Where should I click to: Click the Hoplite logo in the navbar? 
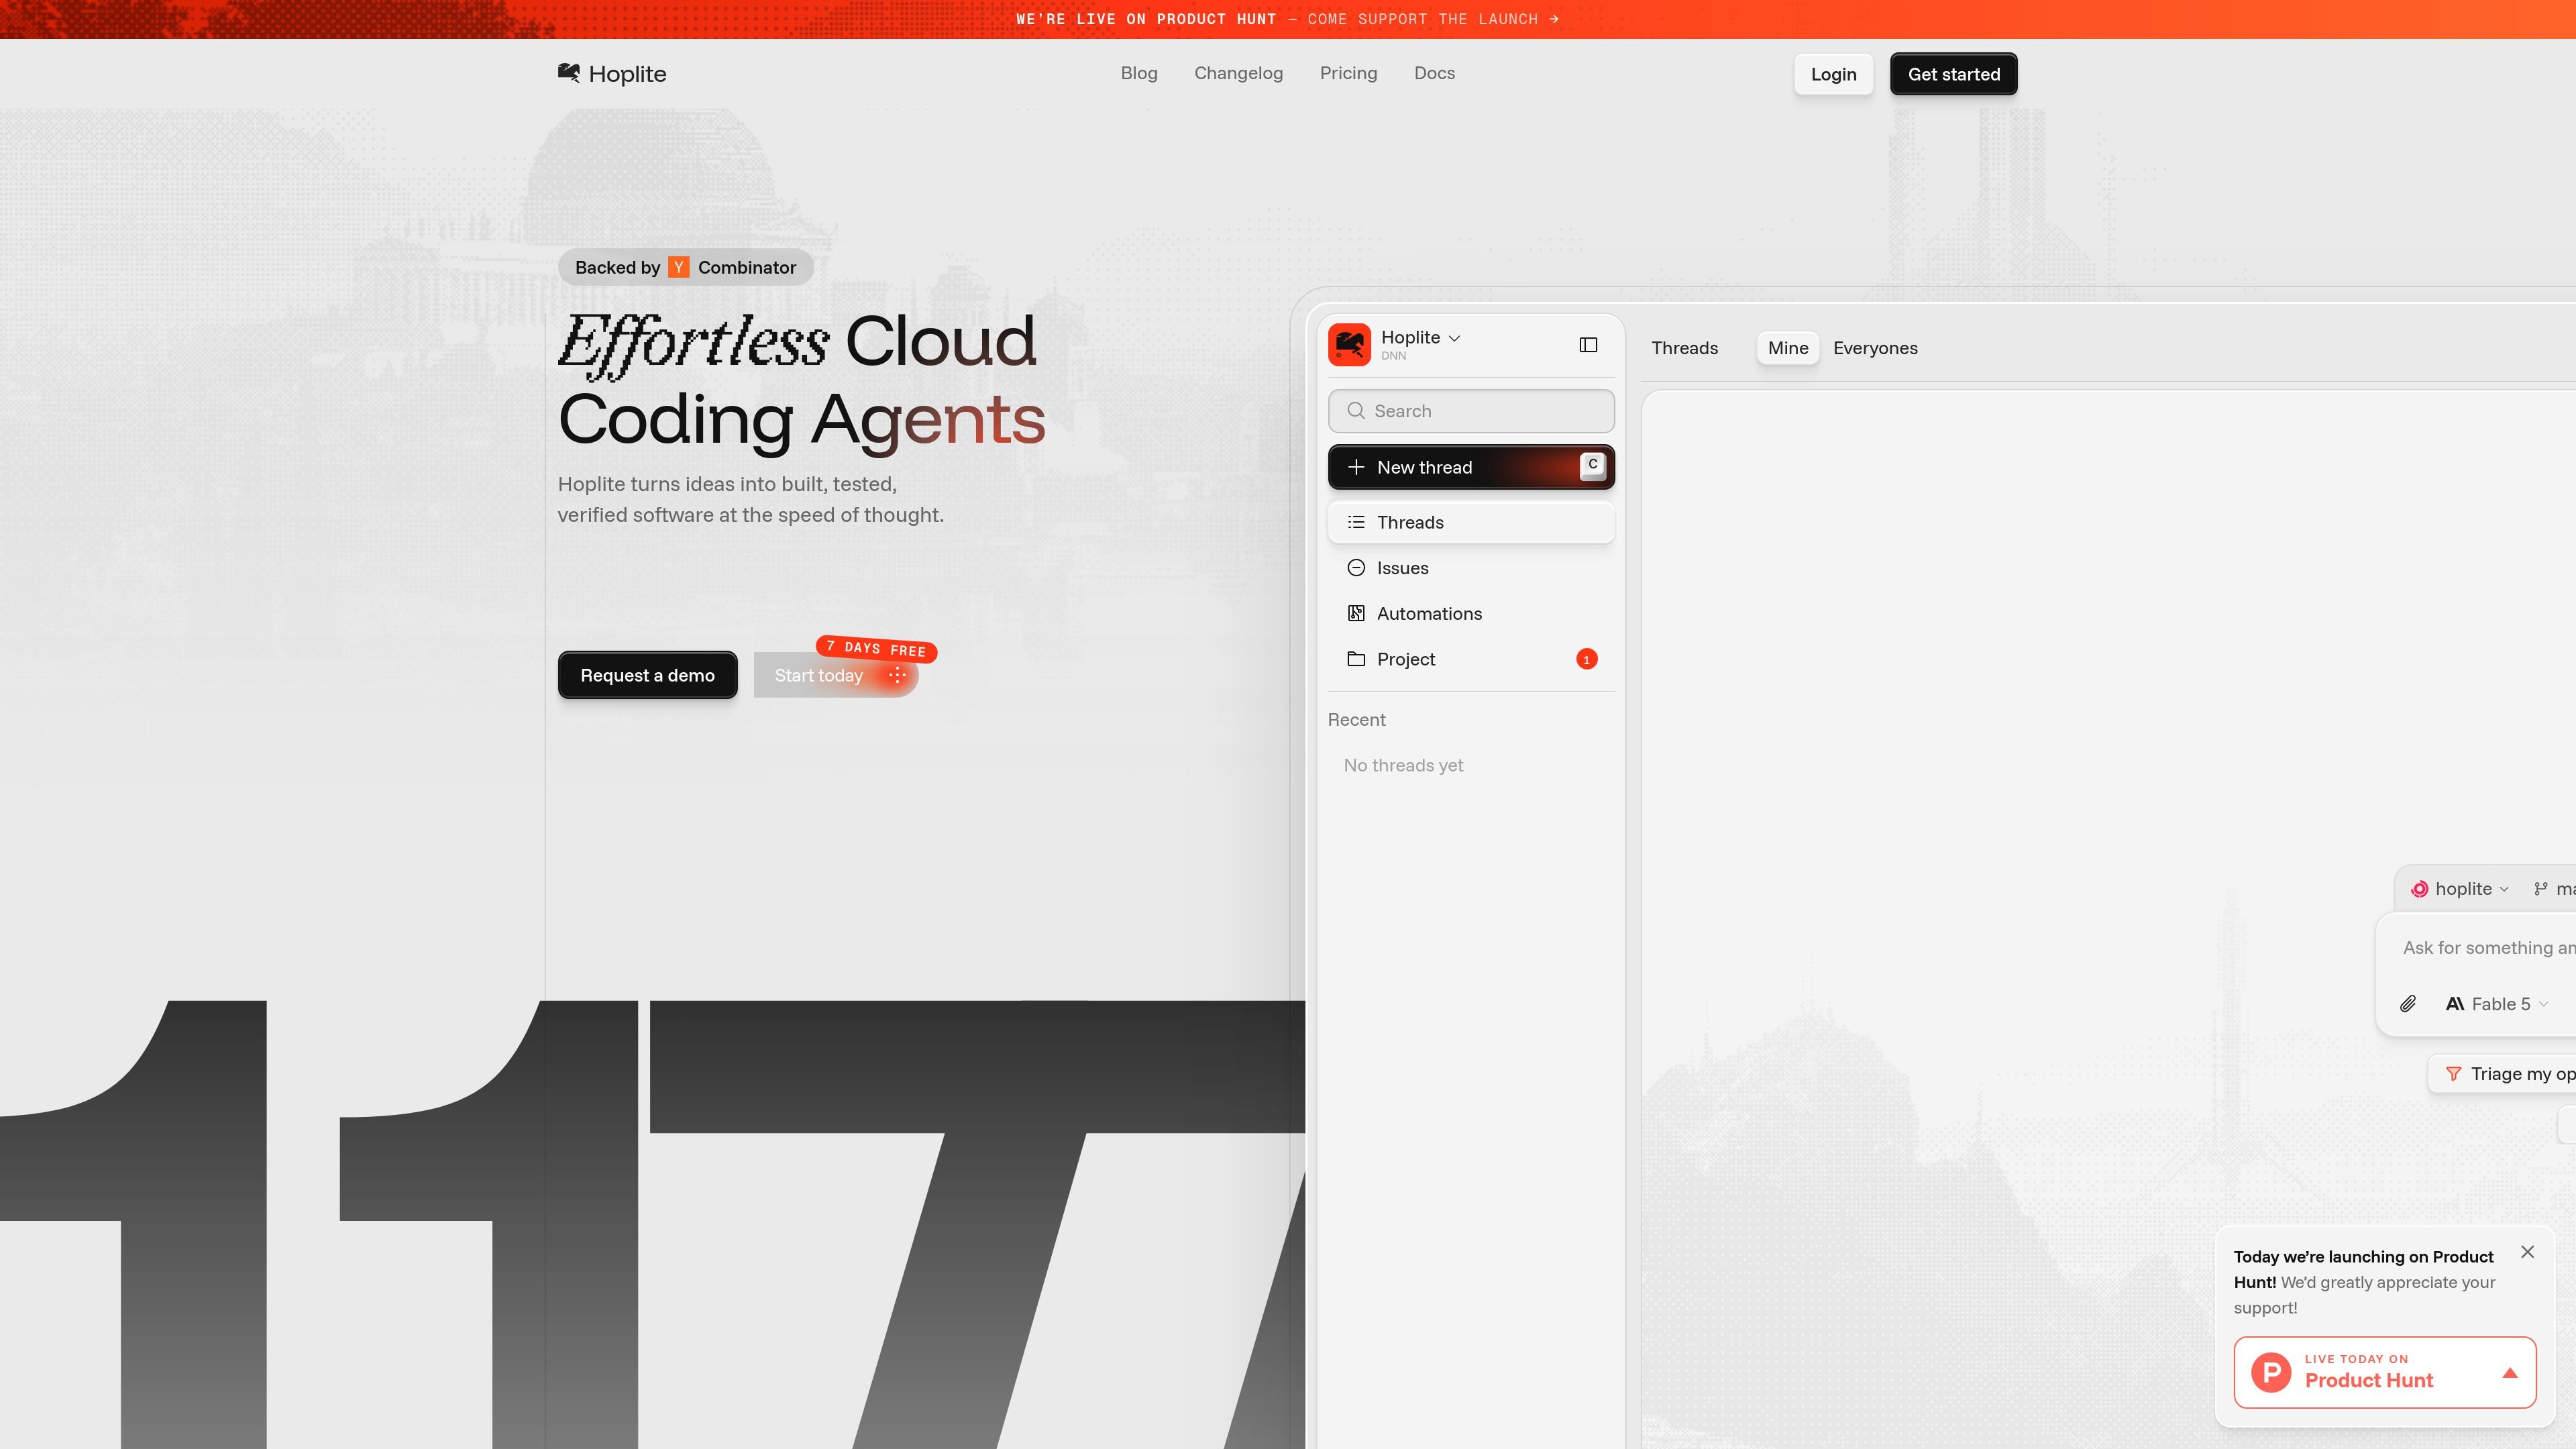(612, 74)
